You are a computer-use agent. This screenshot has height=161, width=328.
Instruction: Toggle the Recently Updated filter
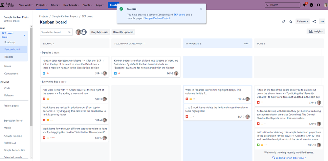123,32
